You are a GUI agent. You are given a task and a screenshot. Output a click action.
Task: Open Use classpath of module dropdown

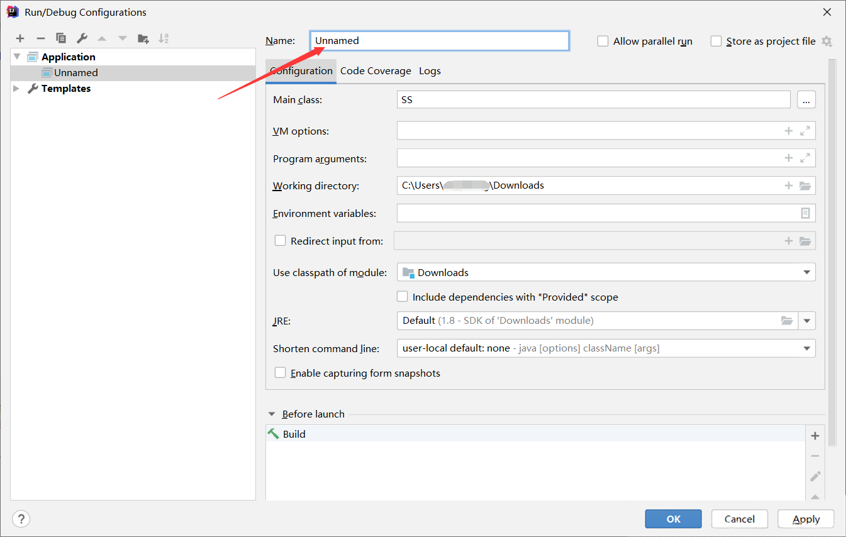(806, 272)
